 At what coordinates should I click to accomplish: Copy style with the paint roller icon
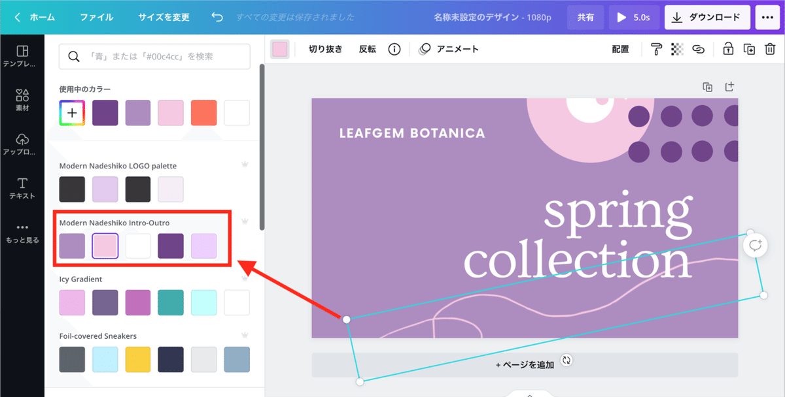click(656, 49)
